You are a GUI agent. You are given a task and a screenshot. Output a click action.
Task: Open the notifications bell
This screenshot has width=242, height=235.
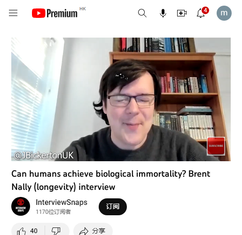point(201,13)
